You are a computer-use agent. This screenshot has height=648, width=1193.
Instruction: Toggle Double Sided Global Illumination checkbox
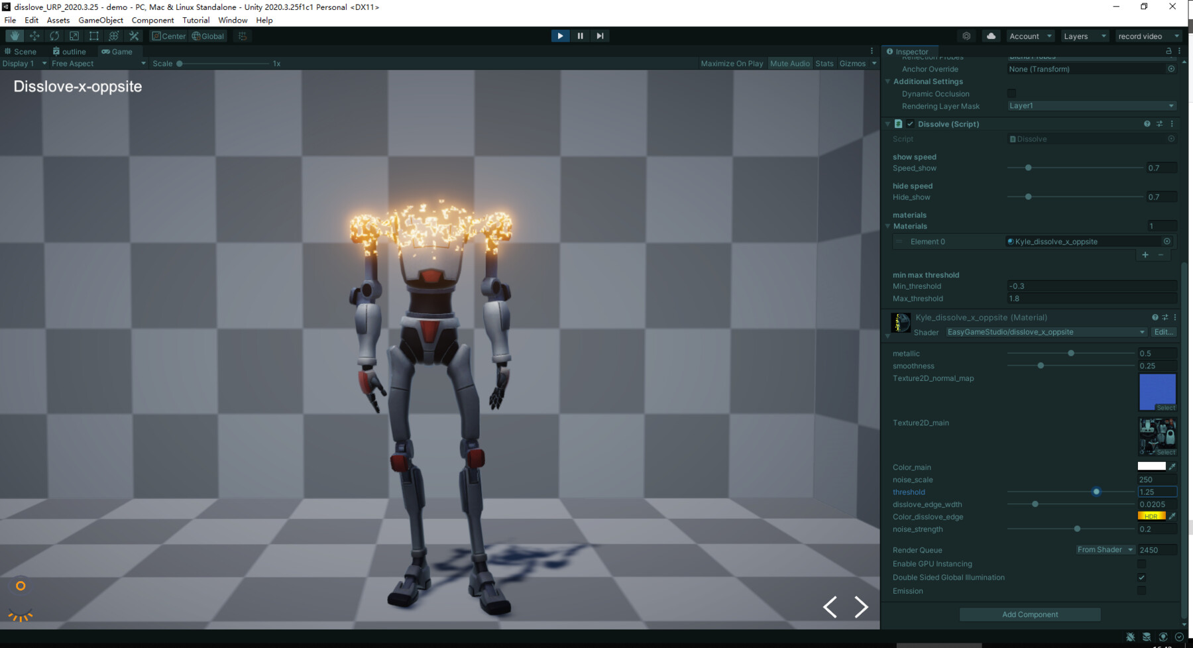pyautogui.click(x=1141, y=577)
